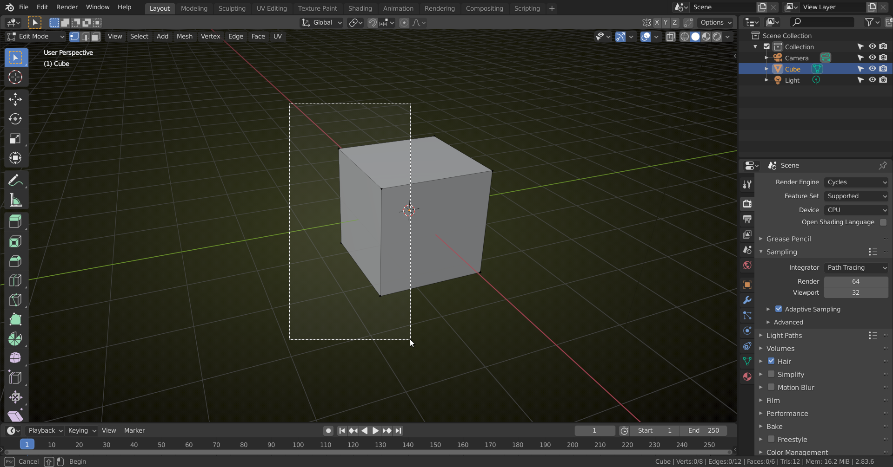The height and width of the screenshot is (467, 893).
Task: Switch to vertex select mode
Action: [74, 37]
